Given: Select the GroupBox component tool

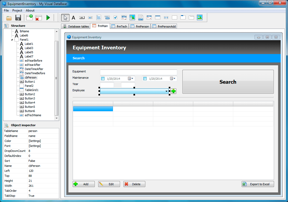Looking at the screenshot, I should 183,17.
